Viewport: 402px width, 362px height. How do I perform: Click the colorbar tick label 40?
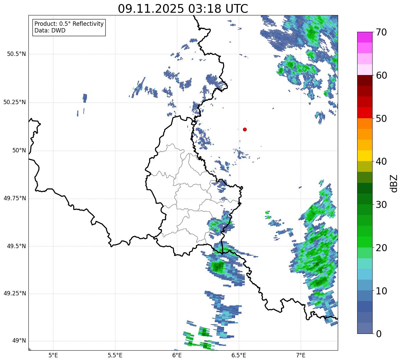381,161
